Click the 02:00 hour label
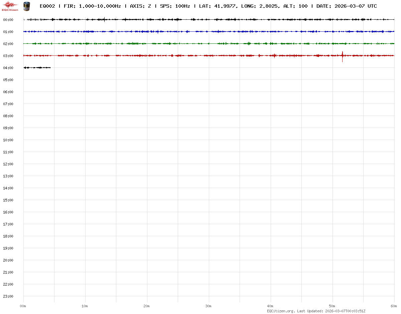Viewport: 401px width, 314px height. (x=8, y=44)
